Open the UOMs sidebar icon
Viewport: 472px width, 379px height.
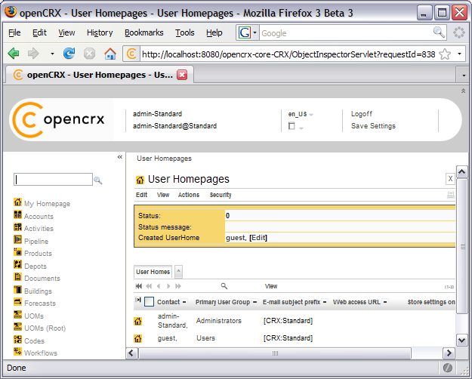click(x=18, y=315)
